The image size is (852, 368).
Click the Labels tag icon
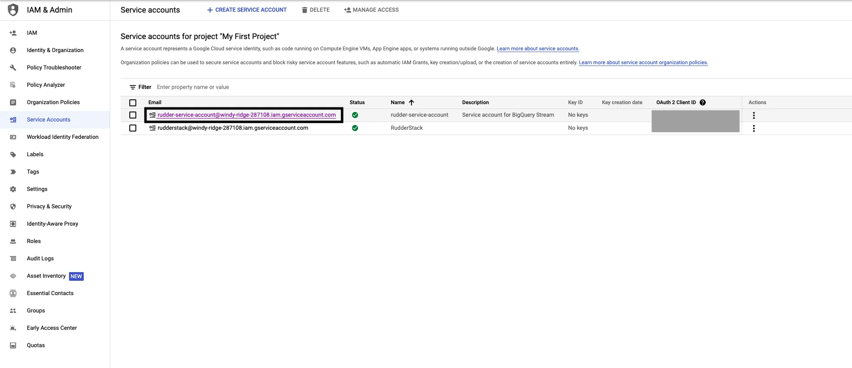tap(13, 154)
